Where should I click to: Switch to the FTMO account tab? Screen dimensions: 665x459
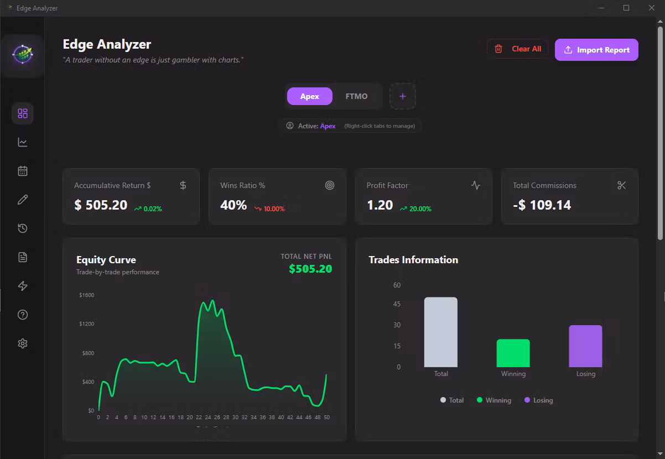(356, 96)
